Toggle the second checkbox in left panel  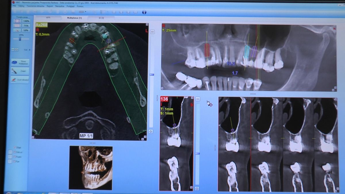pyautogui.click(x=15, y=152)
